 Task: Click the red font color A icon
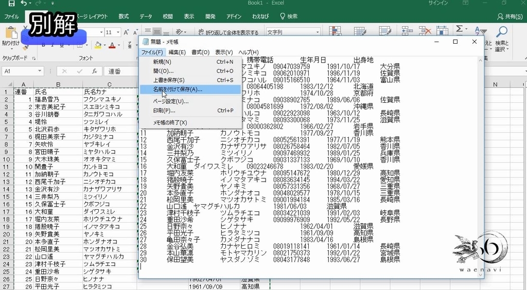[112, 45]
